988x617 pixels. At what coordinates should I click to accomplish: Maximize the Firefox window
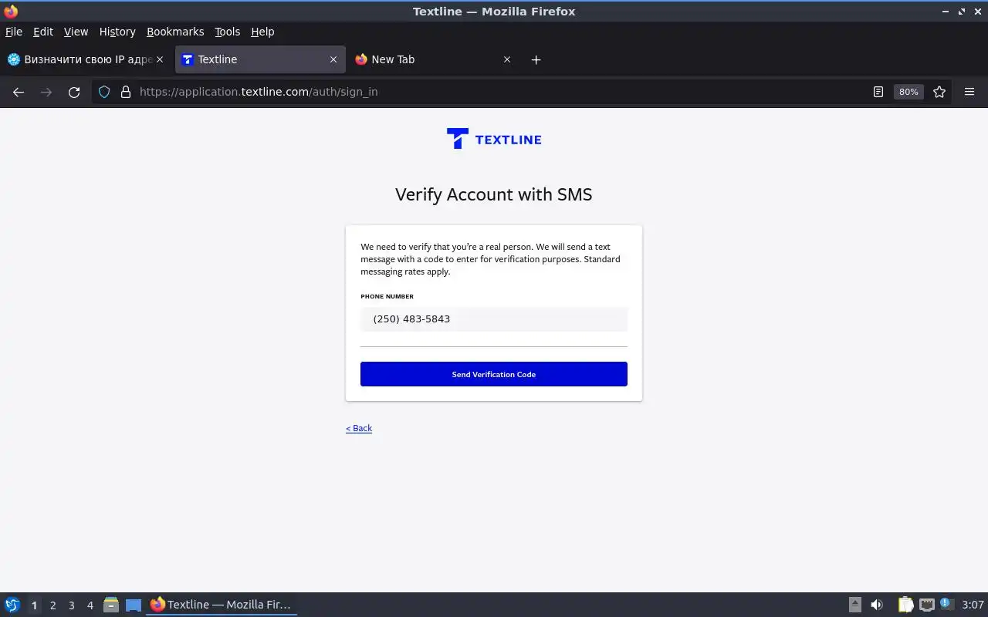[x=962, y=12]
